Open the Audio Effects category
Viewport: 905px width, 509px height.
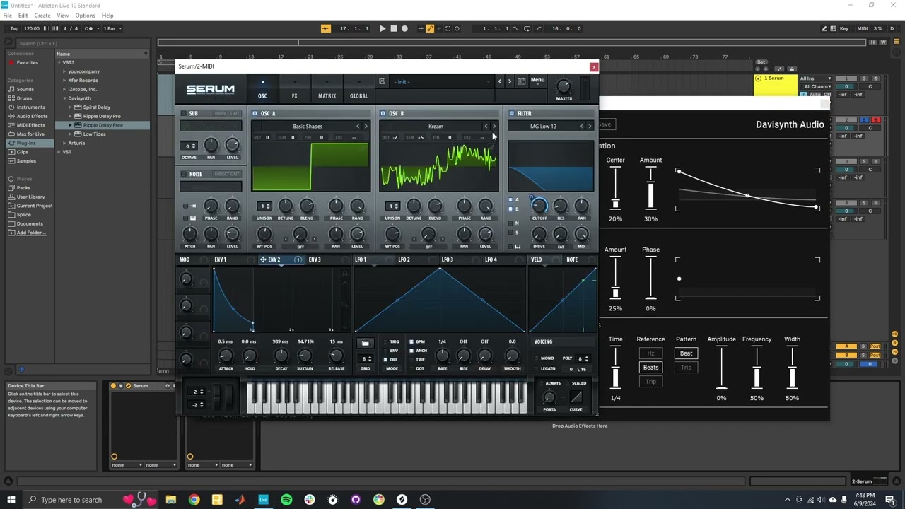pyautogui.click(x=32, y=116)
